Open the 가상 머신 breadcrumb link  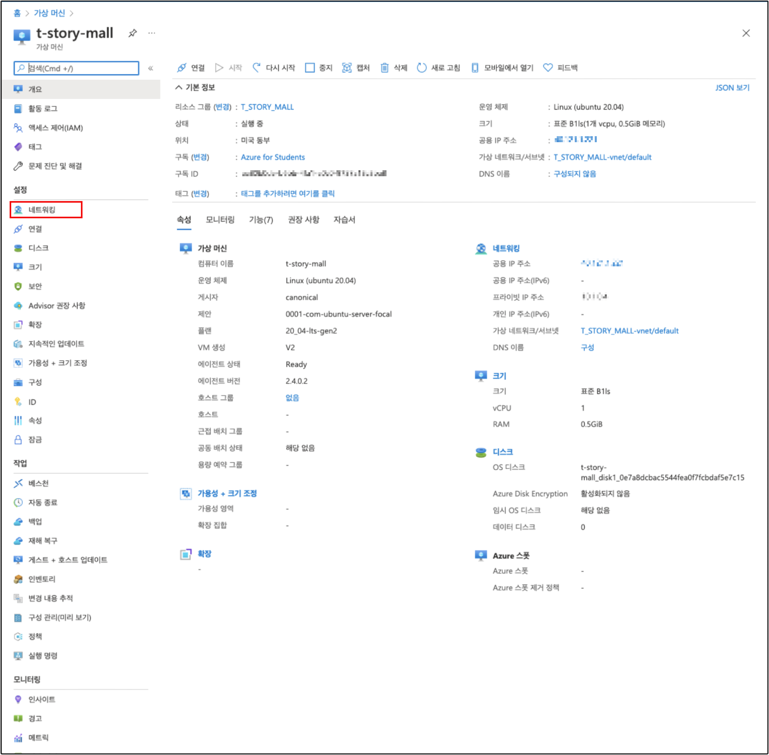pyautogui.click(x=49, y=13)
